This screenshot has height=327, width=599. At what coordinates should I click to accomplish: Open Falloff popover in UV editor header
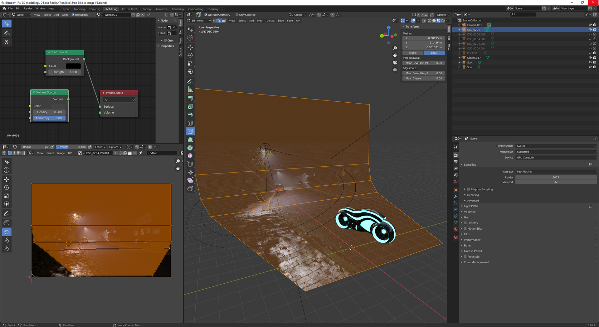point(100,147)
